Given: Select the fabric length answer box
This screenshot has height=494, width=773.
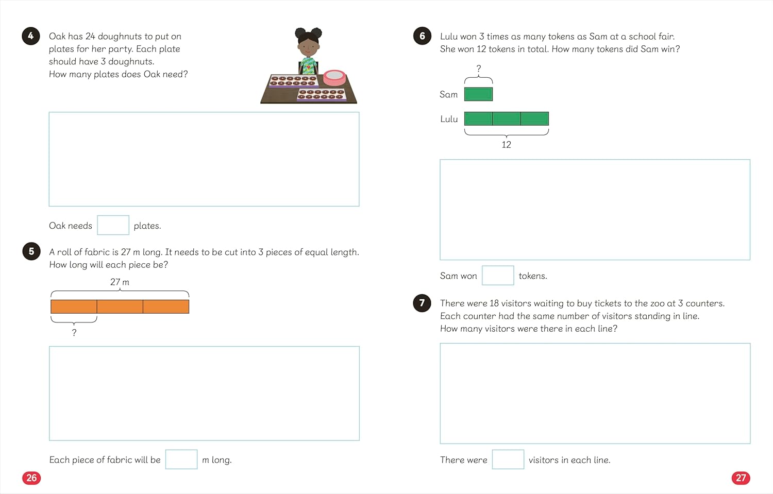Looking at the screenshot, I should [x=181, y=459].
